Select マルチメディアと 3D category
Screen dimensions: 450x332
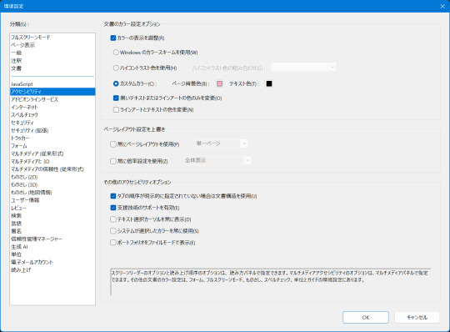52,161
